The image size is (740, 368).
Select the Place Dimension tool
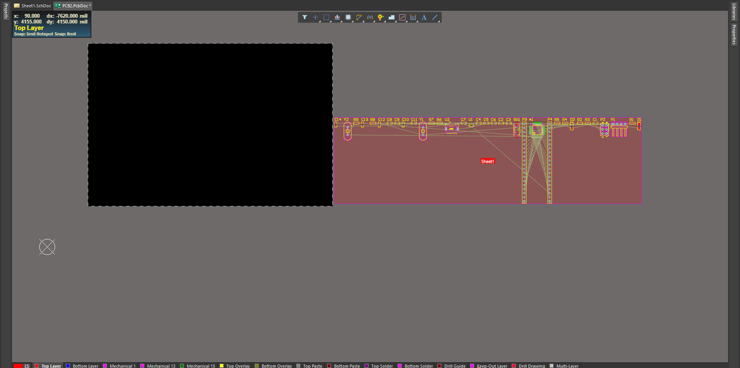[x=413, y=17]
